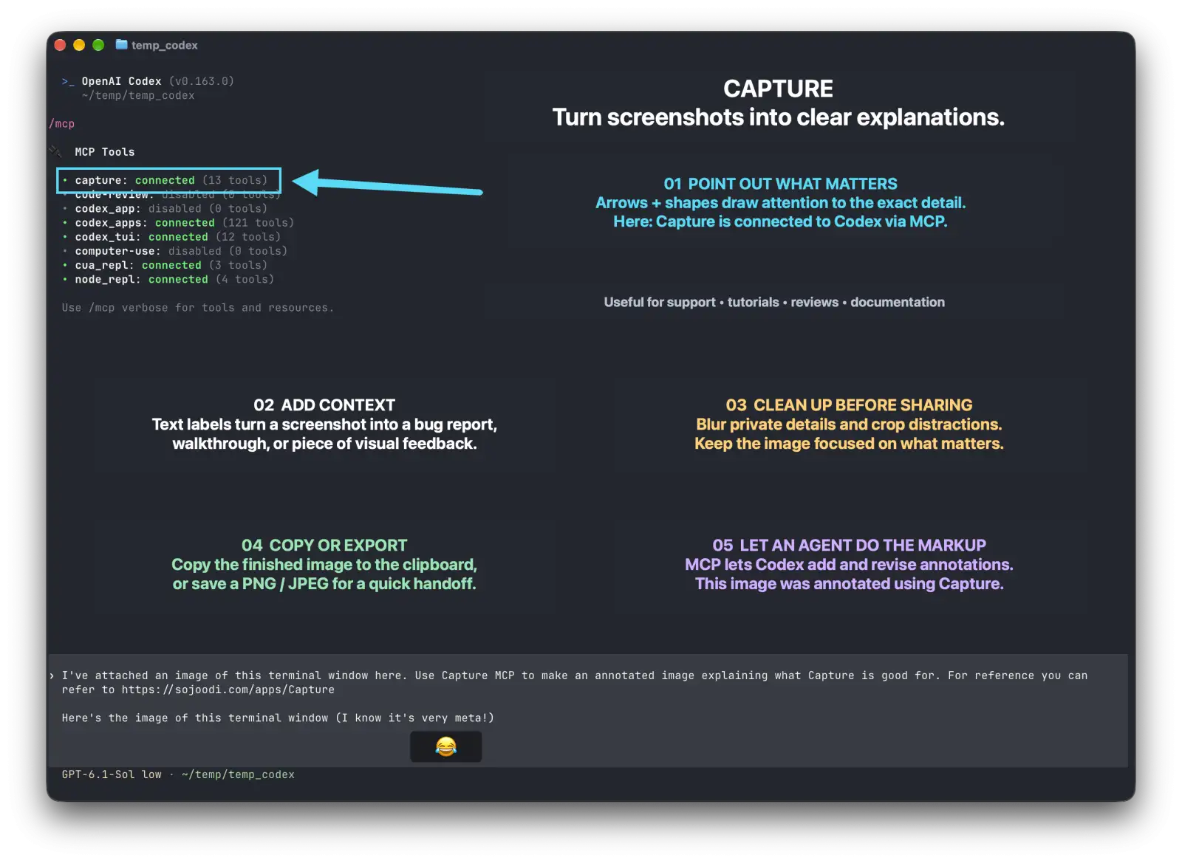Click the red close window button
1182x863 pixels.
pyautogui.click(x=61, y=45)
